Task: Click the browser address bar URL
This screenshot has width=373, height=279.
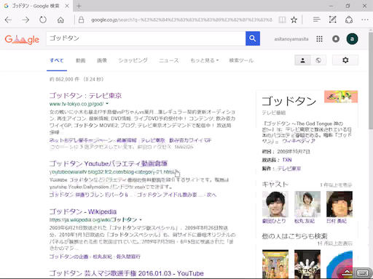Action: click(181, 20)
